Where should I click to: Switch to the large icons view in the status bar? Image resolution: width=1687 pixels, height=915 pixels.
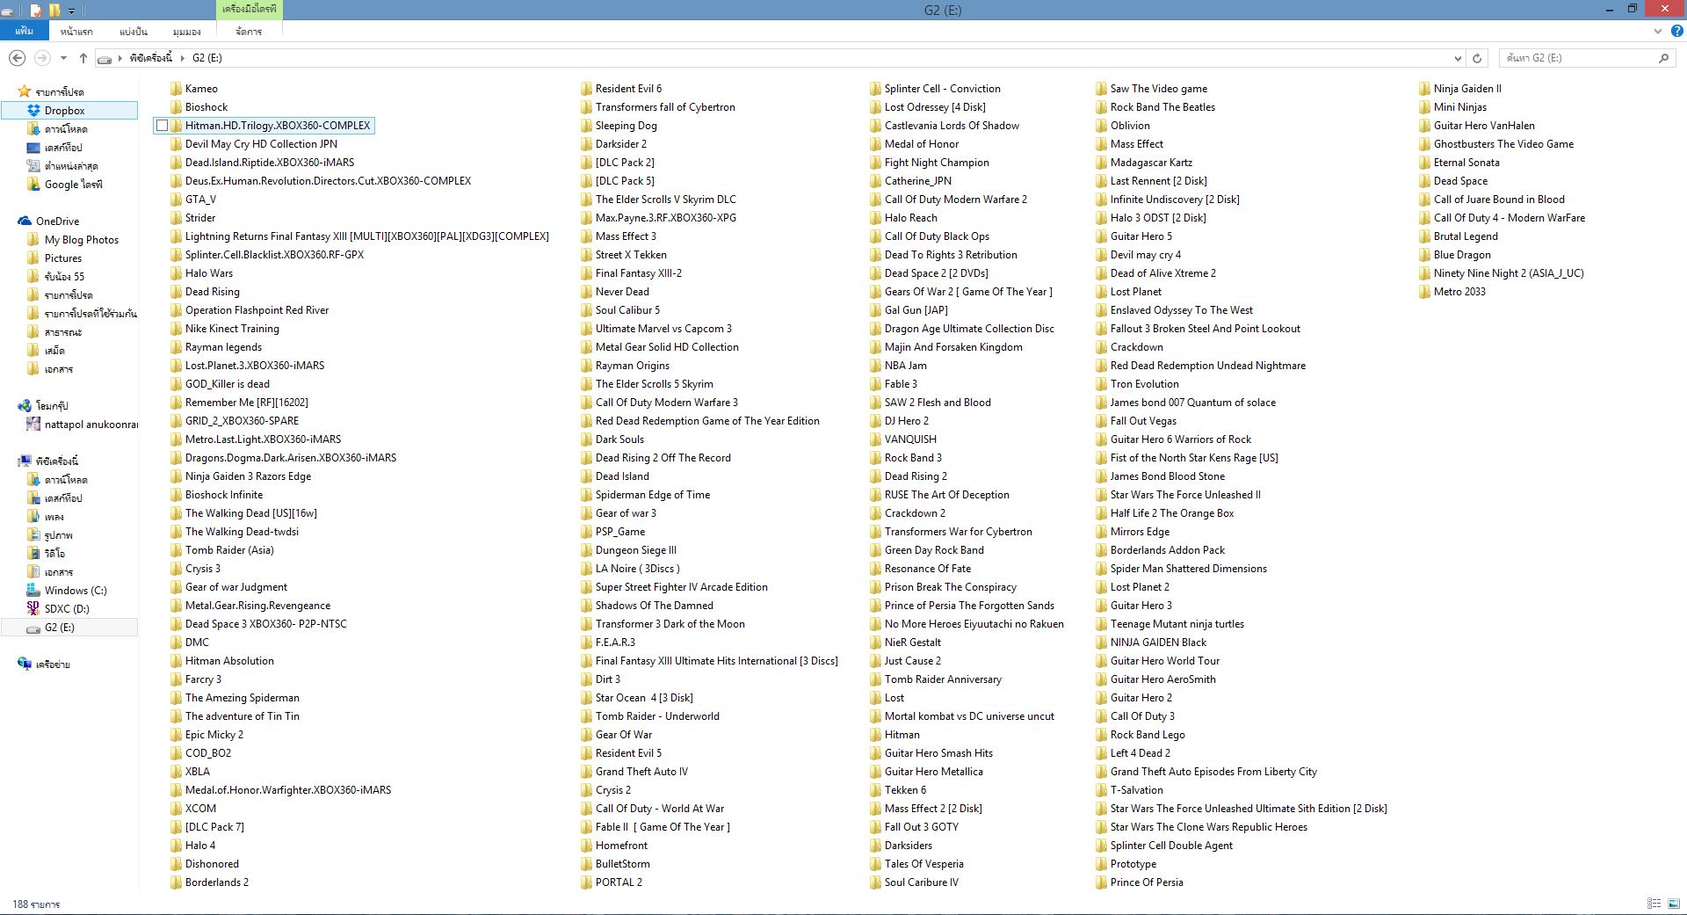pyautogui.click(x=1675, y=904)
